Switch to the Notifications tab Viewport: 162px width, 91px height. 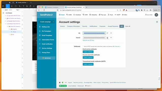pos(93,26)
